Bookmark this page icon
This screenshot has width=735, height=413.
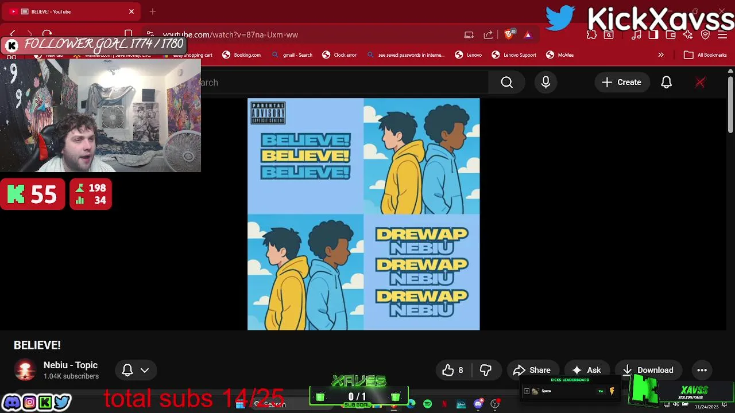[129, 34]
